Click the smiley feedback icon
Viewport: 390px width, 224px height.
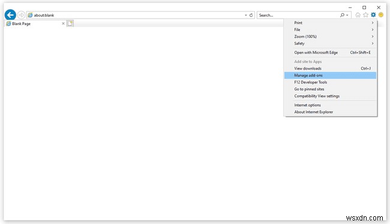pos(381,15)
